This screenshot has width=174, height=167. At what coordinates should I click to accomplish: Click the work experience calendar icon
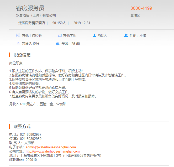tap(18, 35)
